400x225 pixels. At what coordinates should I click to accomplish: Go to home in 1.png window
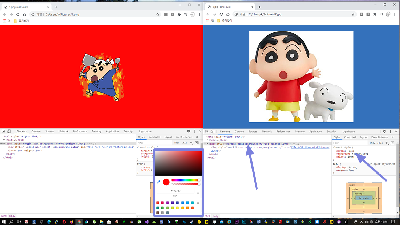click(x=24, y=15)
